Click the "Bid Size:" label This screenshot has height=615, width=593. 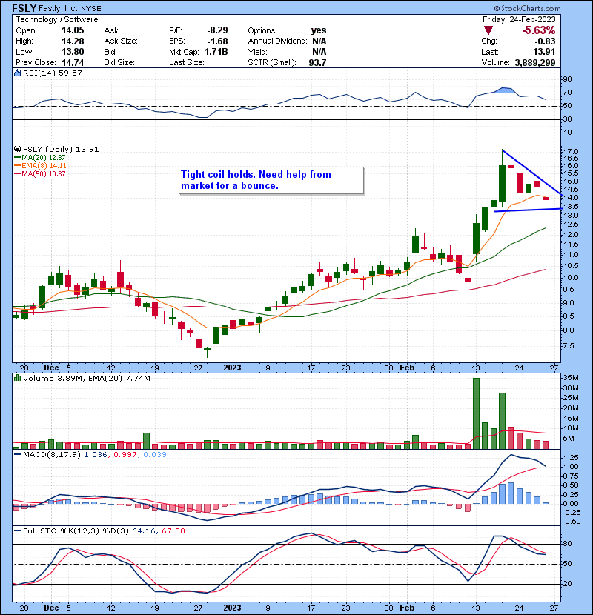coord(119,62)
